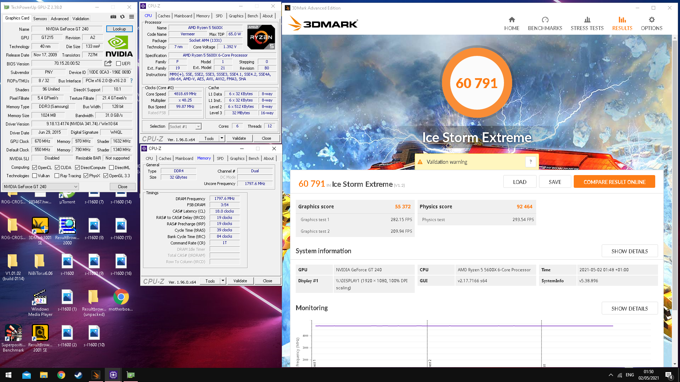
Task: Switch to the Validation tab in GPU-Z
Action: (x=81, y=18)
